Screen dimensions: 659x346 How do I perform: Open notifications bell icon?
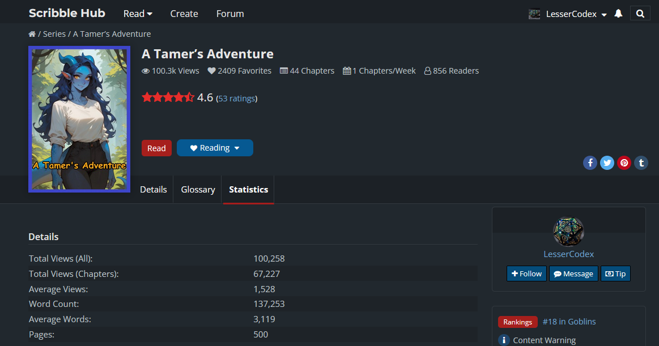tap(618, 14)
